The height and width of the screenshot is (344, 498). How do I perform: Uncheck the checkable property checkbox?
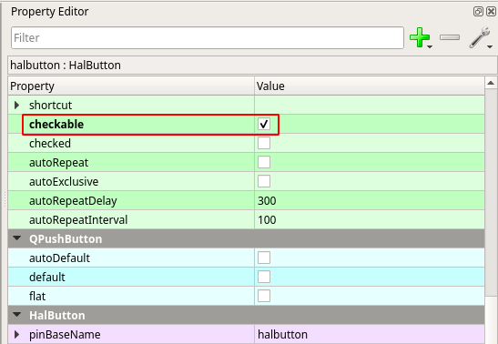click(264, 124)
